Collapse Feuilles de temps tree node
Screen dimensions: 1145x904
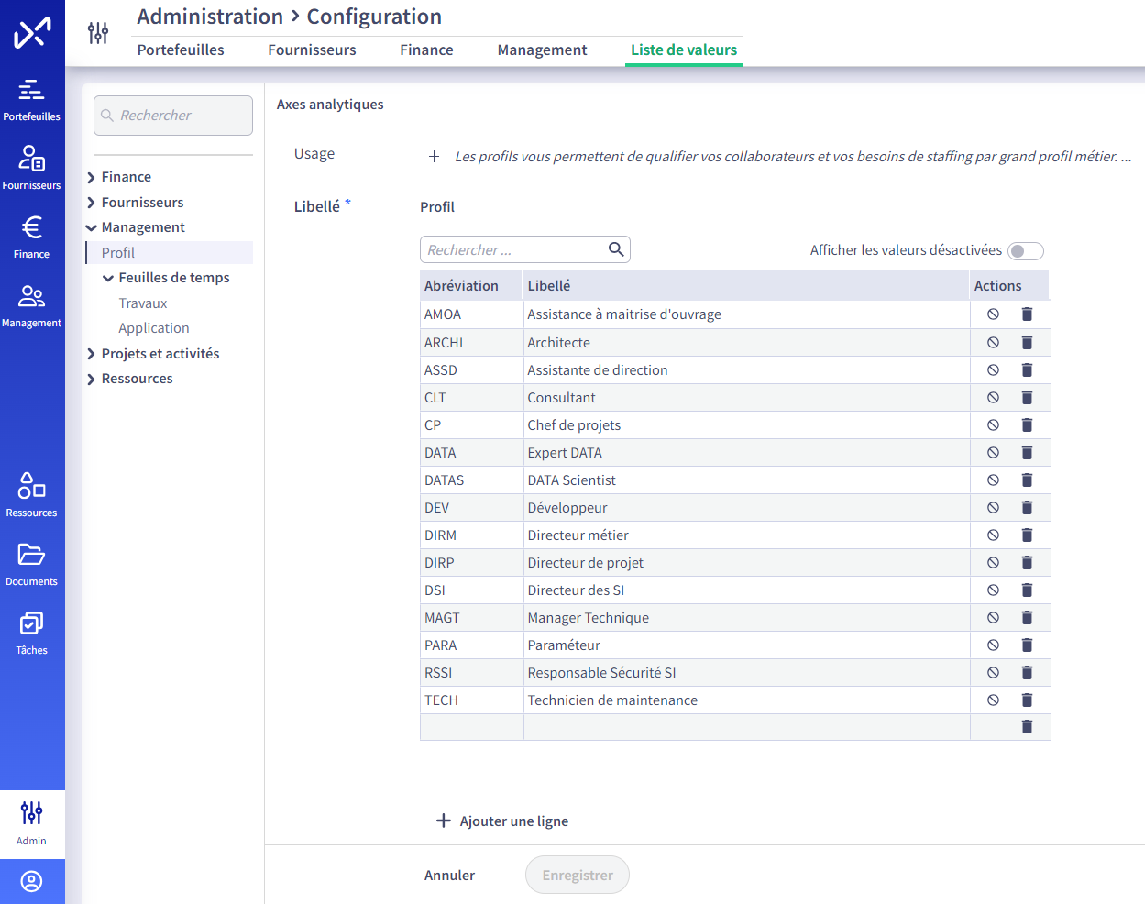click(108, 279)
